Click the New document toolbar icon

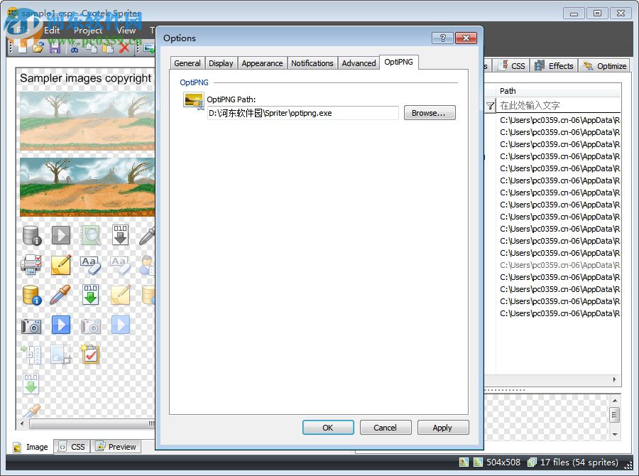23,48
